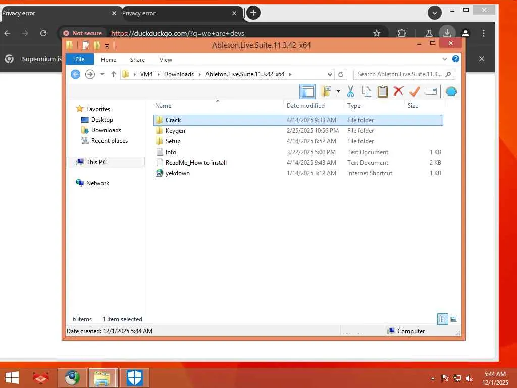This screenshot has height=388, width=517.
Task: Click the Rename toolbar icon
Action: point(431,91)
